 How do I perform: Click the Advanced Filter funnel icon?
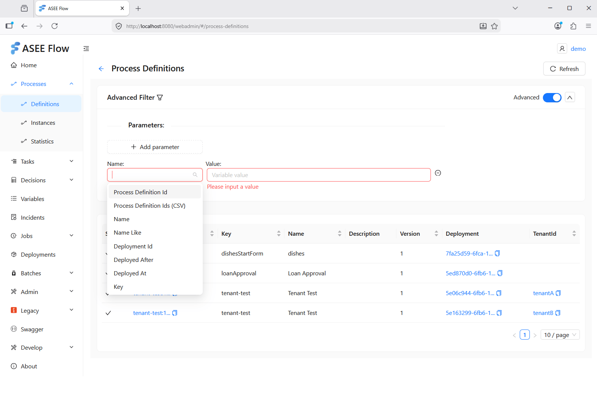click(x=160, y=98)
